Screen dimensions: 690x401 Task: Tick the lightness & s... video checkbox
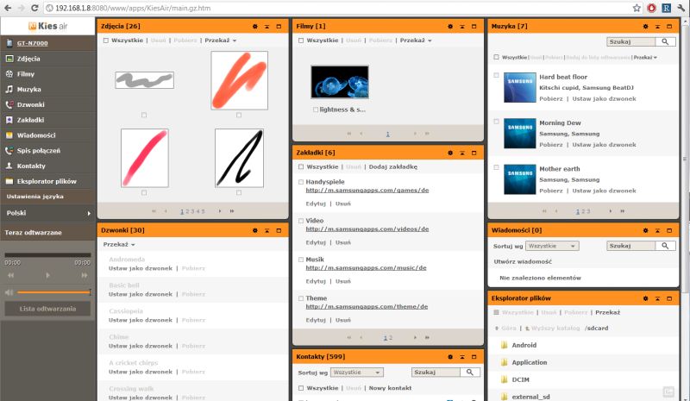click(316, 110)
